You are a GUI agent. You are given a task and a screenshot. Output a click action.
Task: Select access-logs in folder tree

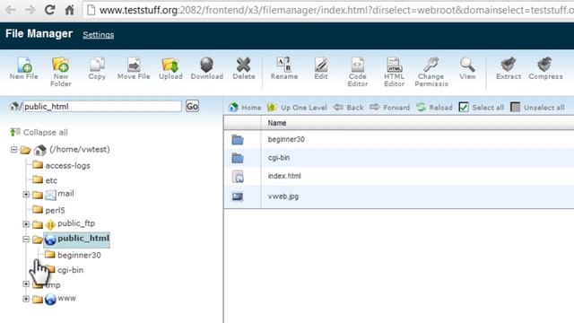pyautogui.click(x=68, y=165)
